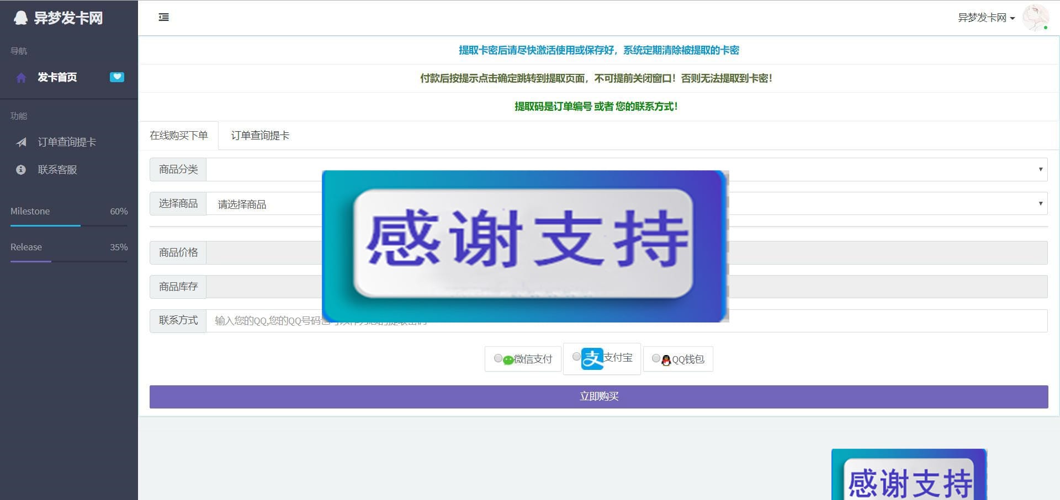Click the info icon beside 联系客服
Screen dimensions: 1060x500
click(20, 170)
